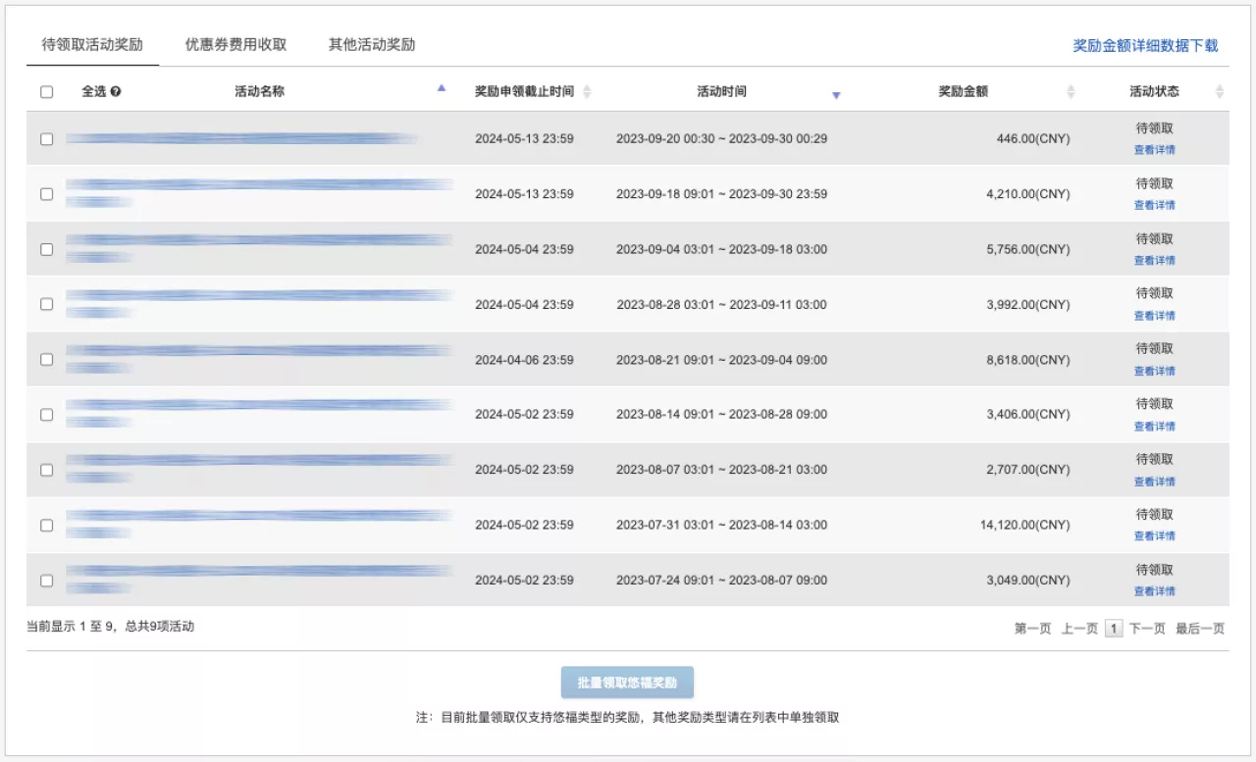Jump to 最后一页 of the list

pos(1202,629)
